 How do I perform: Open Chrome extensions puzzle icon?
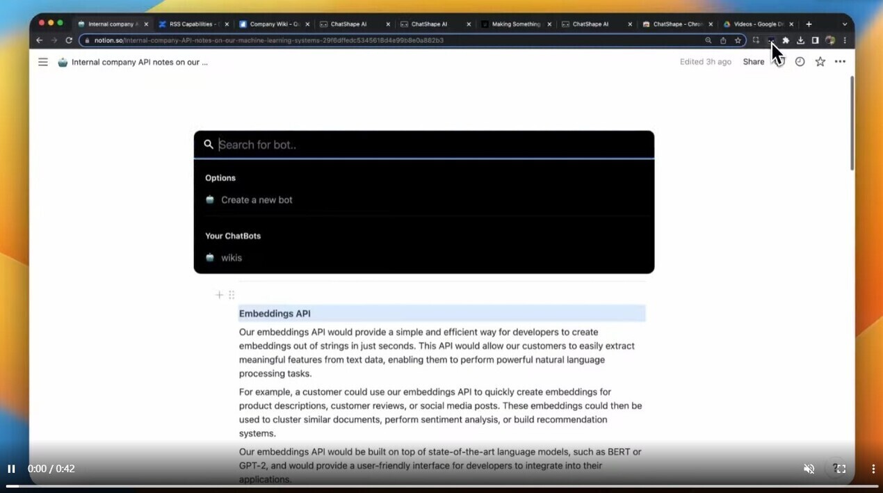(786, 40)
